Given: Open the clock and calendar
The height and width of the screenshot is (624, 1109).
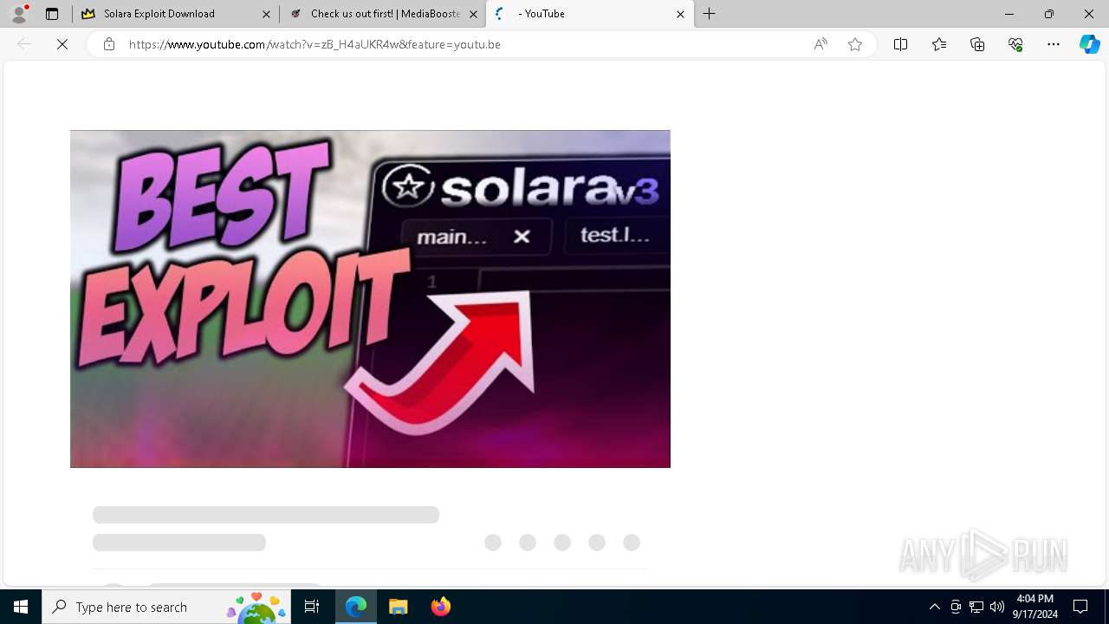Looking at the screenshot, I should 1035,607.
